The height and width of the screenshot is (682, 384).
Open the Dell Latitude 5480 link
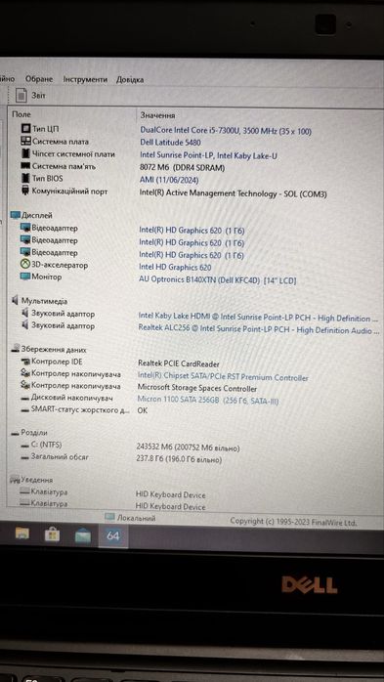tap(170, 143)
